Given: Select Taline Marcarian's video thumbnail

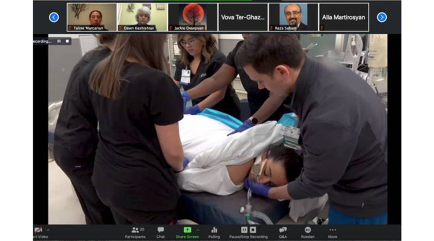Looking at the screenshot, I should tap(91, 17).
